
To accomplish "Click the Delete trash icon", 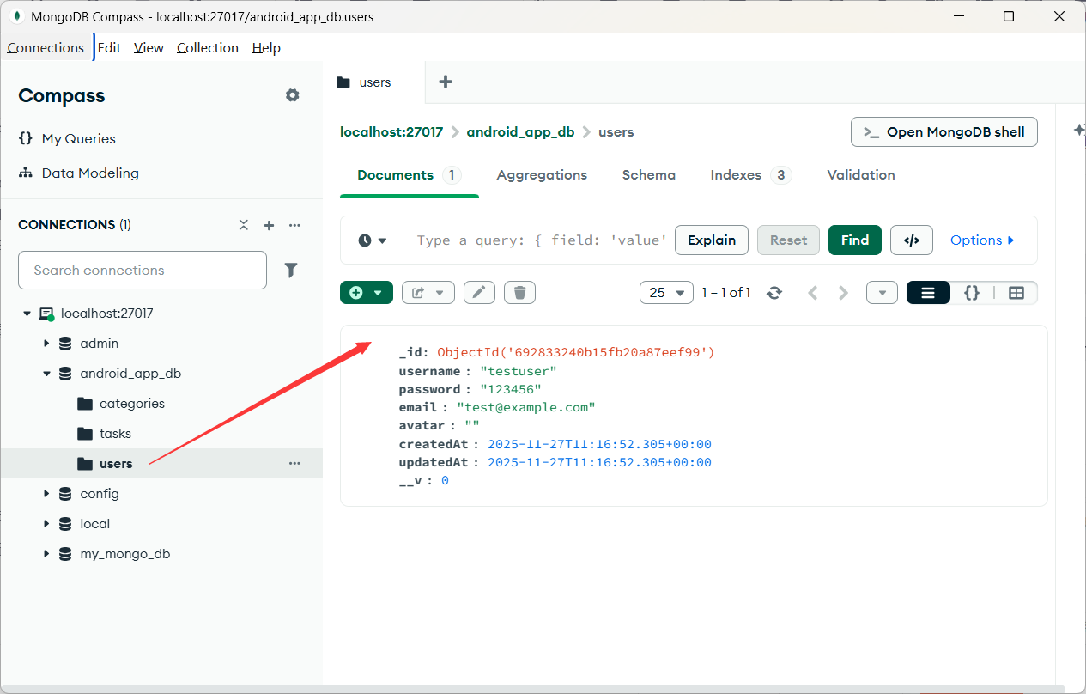I will click(519, 293).
